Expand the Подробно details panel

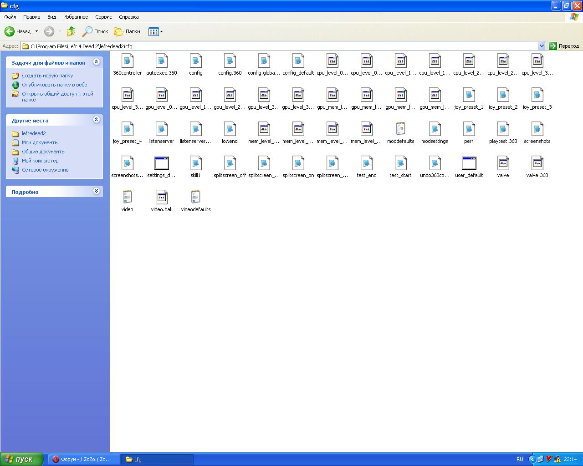coord(96,191)
